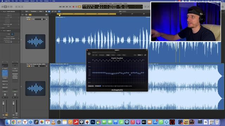Image resolution: width=225 pixels, height=126 pixels.
Task: Toggle the Inspector button in control bar
Action: pos(5,7)
